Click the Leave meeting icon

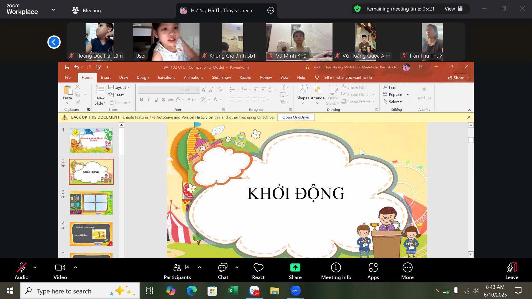[x=511, y=268]
